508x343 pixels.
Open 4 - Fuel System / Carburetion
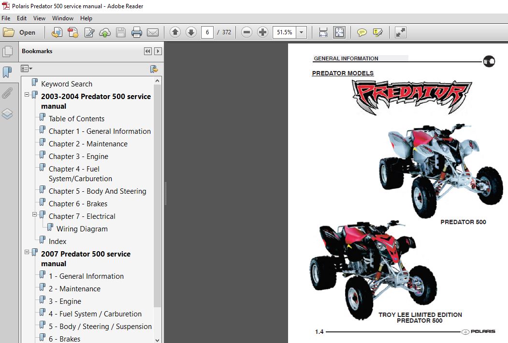coord(95,314)
